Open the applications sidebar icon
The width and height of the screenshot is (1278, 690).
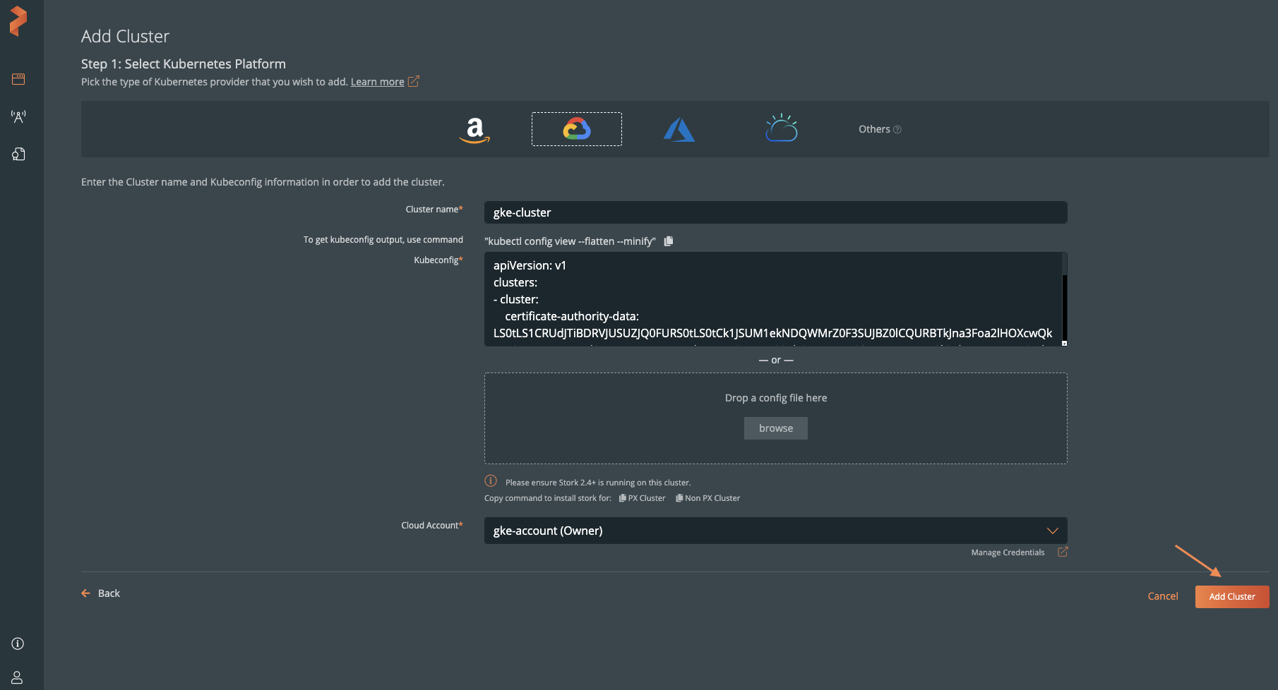pos(18,79)
